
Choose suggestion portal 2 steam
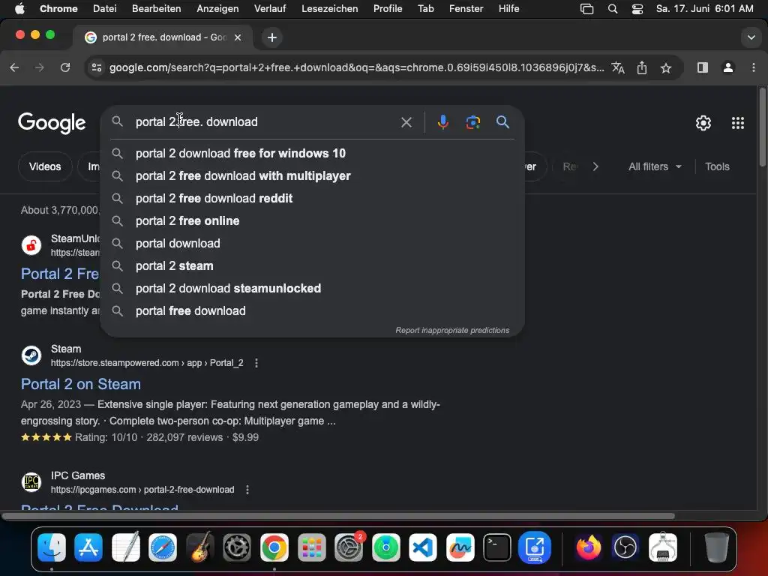point(313,266)
